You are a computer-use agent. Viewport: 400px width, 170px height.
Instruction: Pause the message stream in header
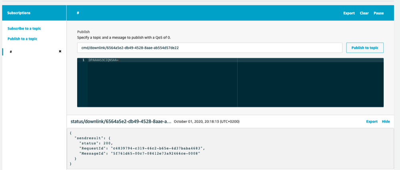pyautogui.click(x=378, y=13)
